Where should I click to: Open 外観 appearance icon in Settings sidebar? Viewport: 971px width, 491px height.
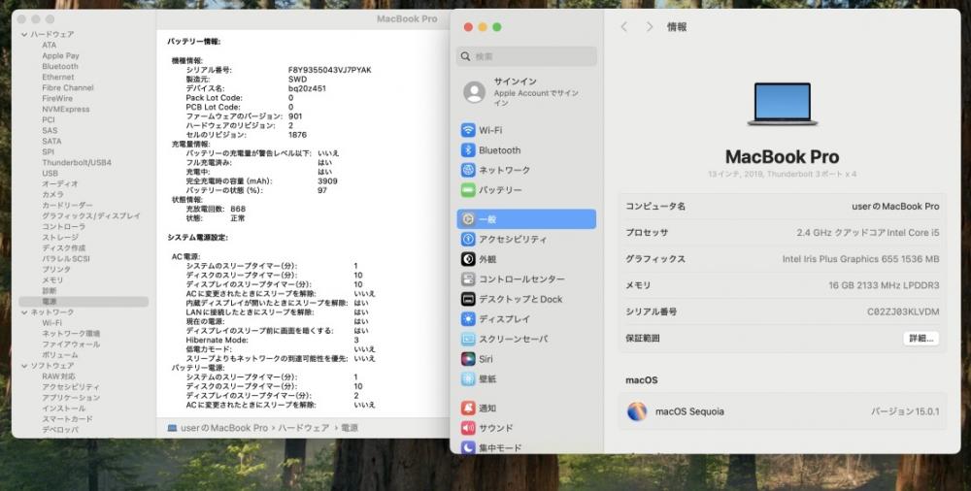pyautogui.click(x=468, y=259)
